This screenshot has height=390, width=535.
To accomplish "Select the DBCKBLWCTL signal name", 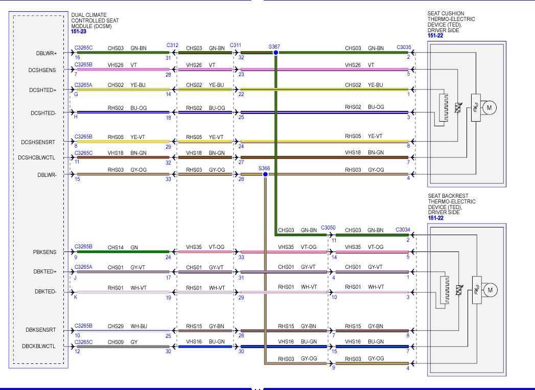I will (38, 346).
